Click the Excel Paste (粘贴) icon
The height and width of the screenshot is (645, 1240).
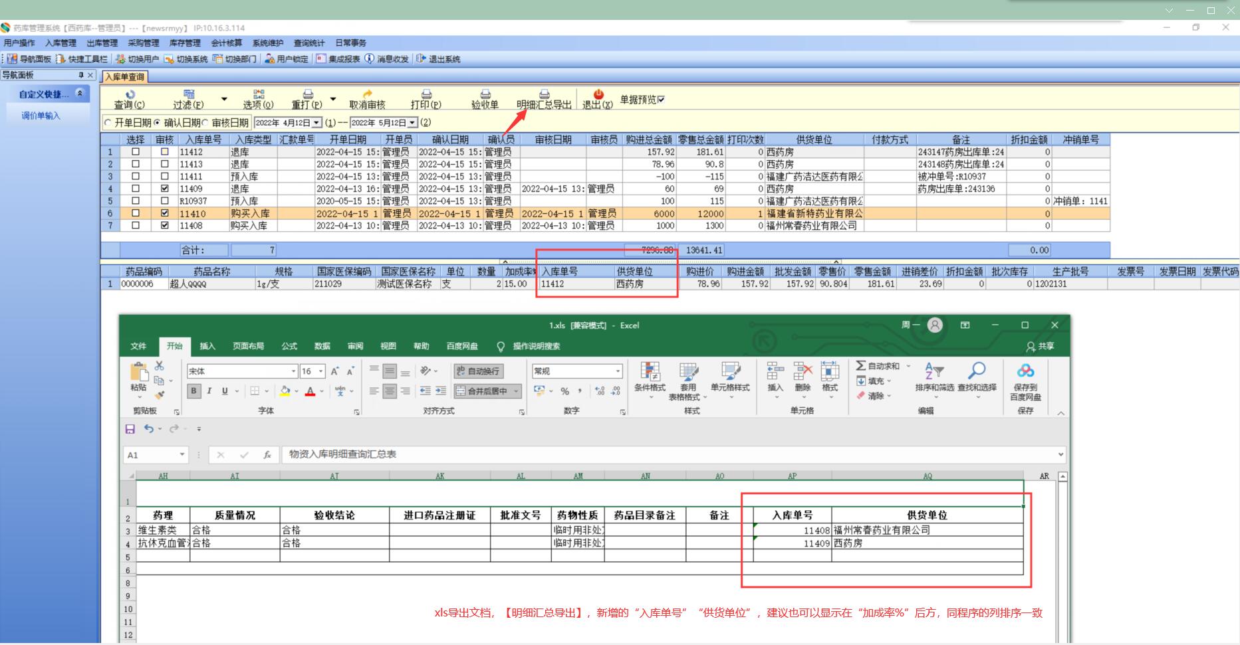click(139, 372)
